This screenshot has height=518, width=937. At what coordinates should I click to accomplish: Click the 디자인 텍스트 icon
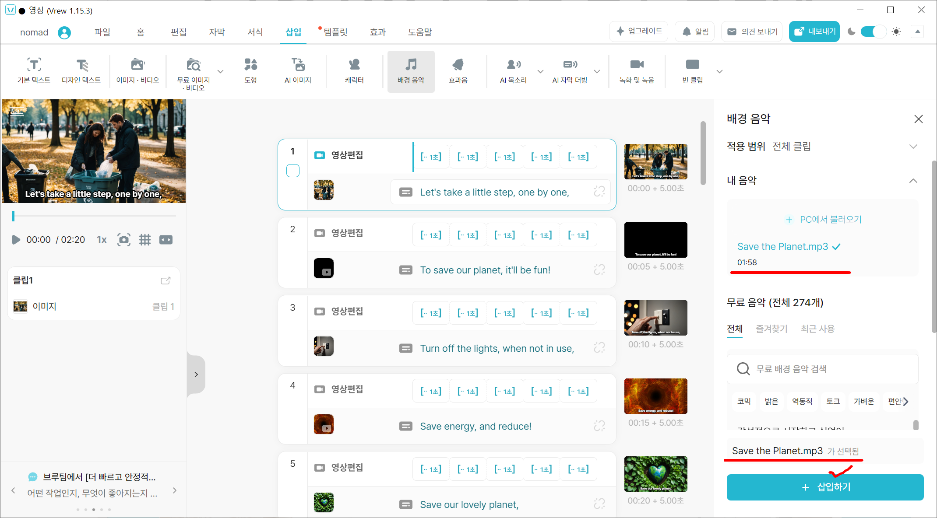pyautogui.click(x=81, y=70)
